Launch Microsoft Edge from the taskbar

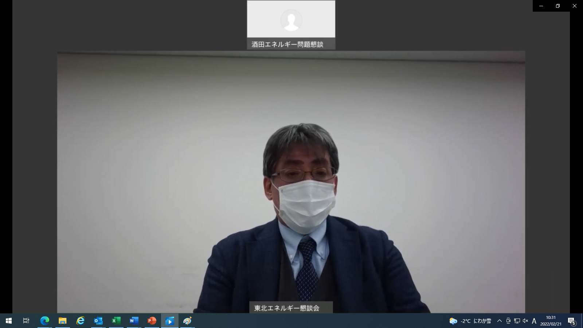(44, 321)
